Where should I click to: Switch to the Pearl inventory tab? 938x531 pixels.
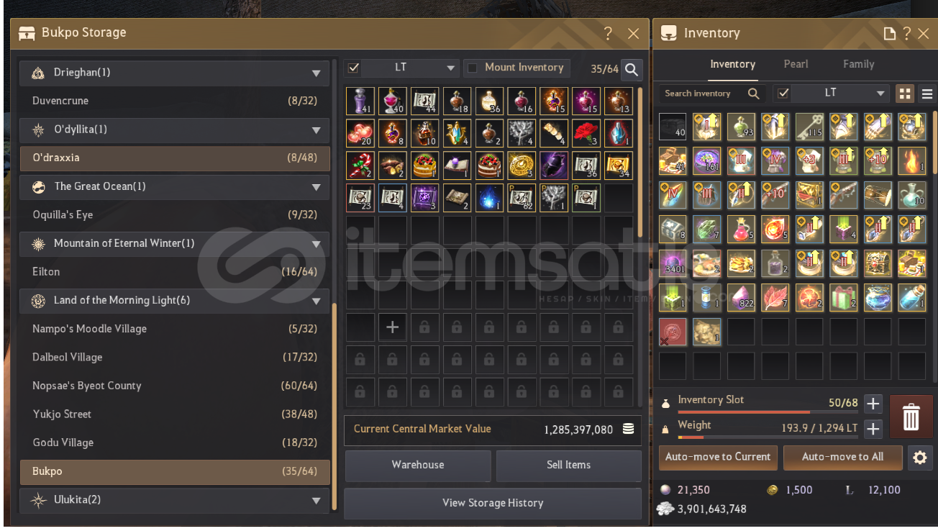tap(796, 64)
